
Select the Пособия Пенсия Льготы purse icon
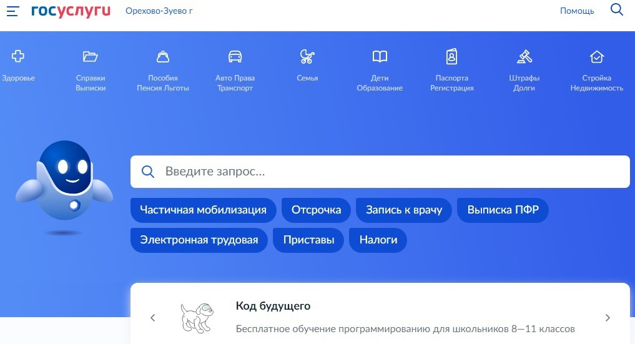click(x=163, y=57)
